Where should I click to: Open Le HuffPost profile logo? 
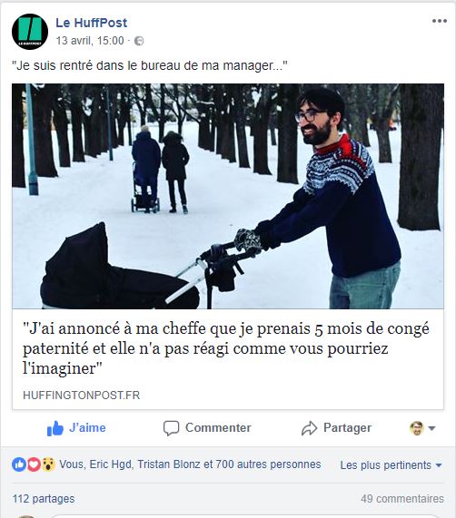30,32
